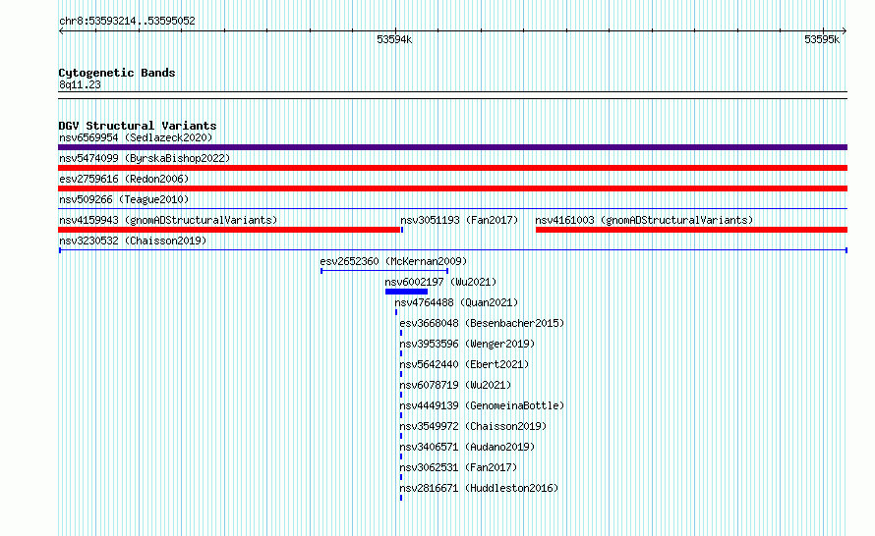This screenshot has height=536, width=875.
Task: Click nsv509266 (Teague2010) label
Action: [x=124, y=199]
